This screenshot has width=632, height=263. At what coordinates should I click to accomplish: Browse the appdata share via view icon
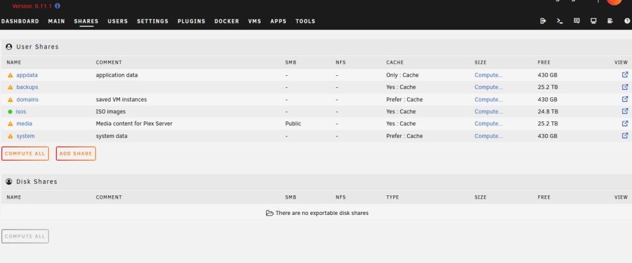pyautogui.click(x=625, y=75)
